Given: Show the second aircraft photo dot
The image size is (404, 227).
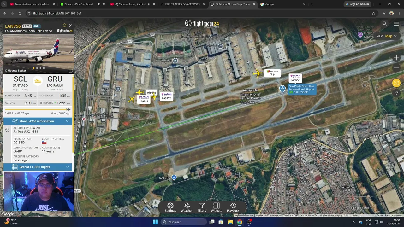Looking at the screenshot, I should click(37, 68).
